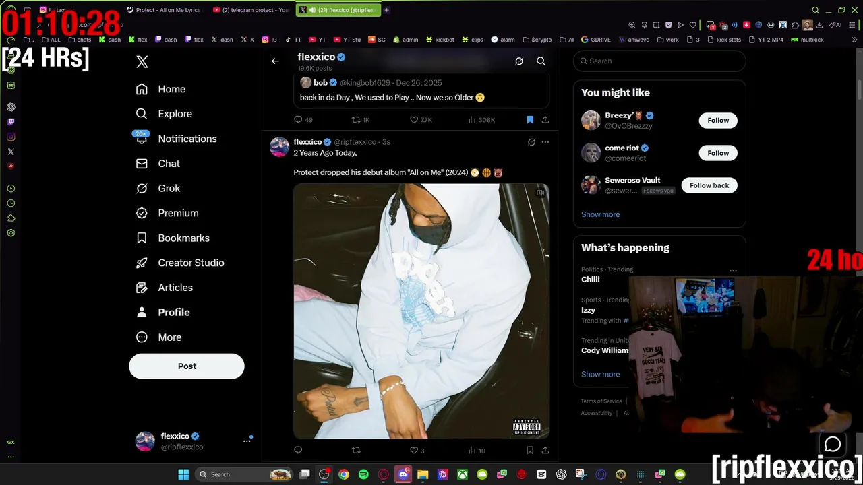The width and height of the screenshot is (863, 485).
Task: Click the X search input field
Action: click(x=659, y=61)
